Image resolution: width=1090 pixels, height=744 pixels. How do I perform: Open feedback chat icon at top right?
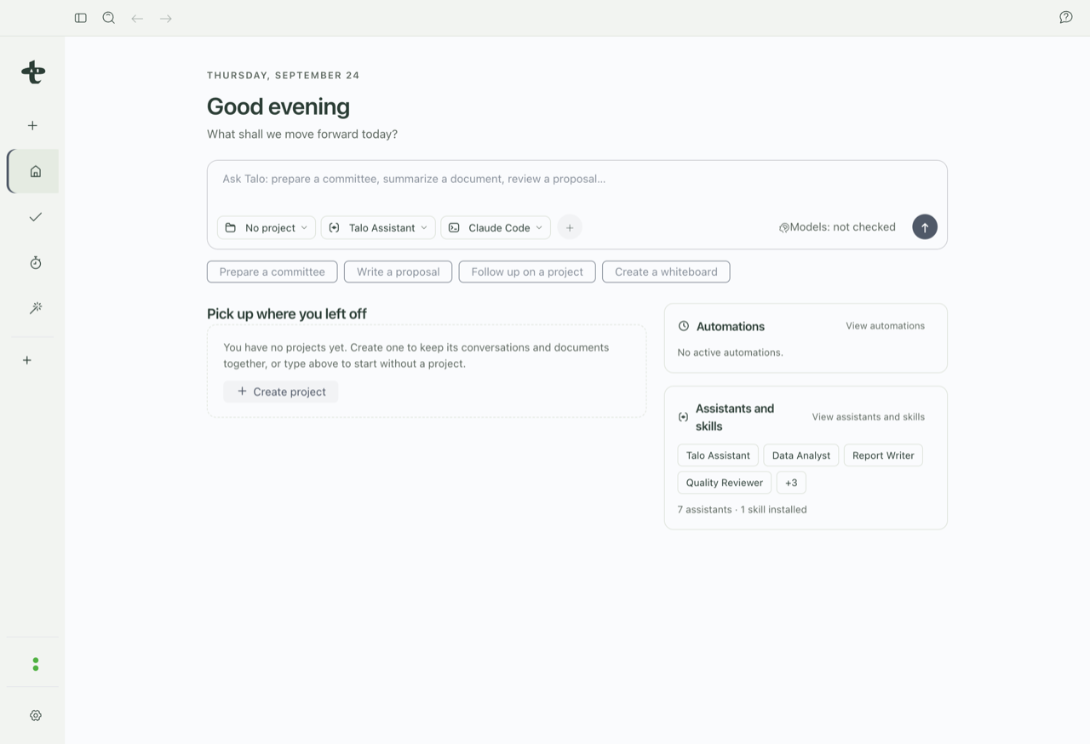(x=1065, y=18)
